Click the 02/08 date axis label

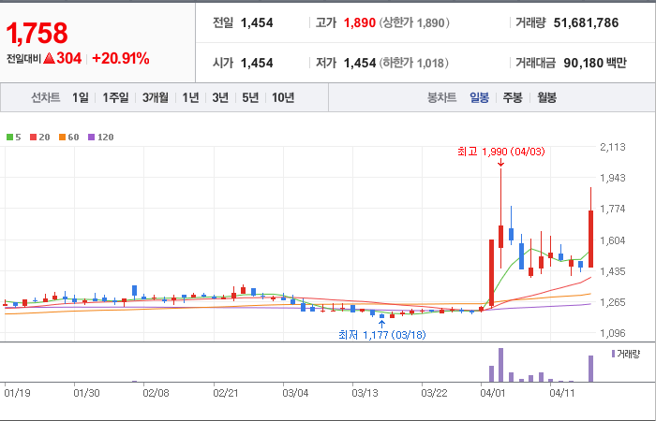[x=156, y=393]
